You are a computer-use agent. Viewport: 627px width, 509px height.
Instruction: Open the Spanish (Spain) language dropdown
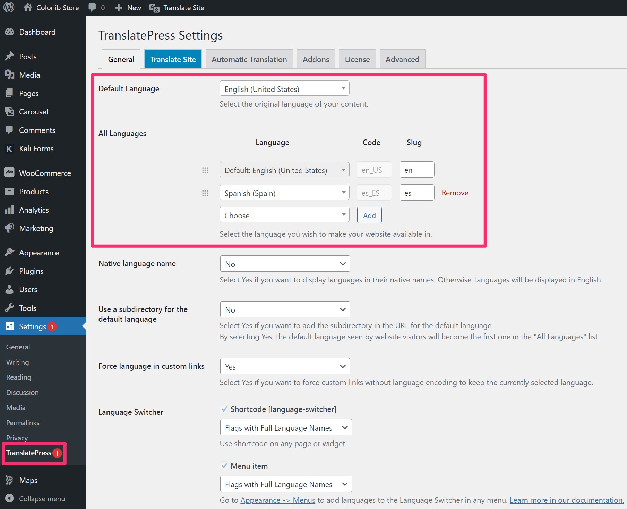284,193
